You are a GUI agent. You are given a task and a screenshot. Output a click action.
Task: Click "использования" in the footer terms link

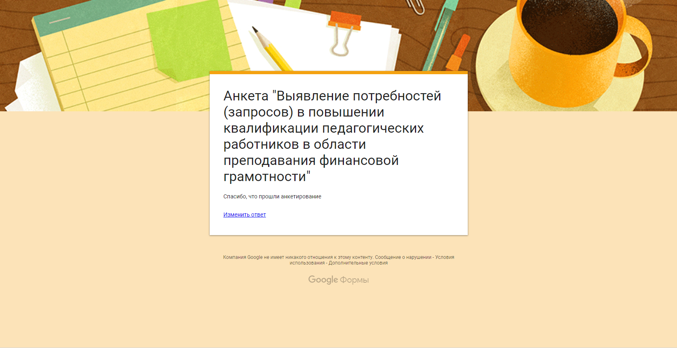307,263
